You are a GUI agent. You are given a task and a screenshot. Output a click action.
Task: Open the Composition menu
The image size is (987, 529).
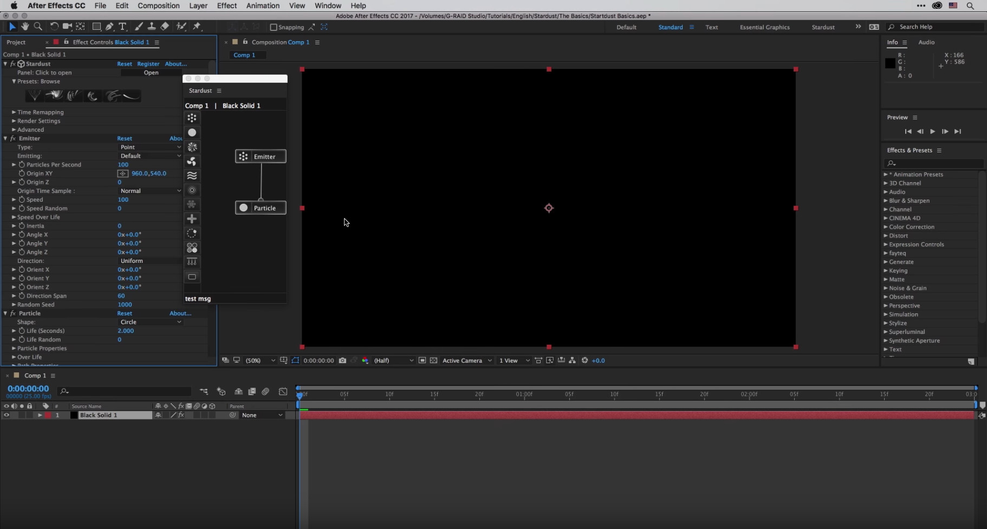coord(159,5)
